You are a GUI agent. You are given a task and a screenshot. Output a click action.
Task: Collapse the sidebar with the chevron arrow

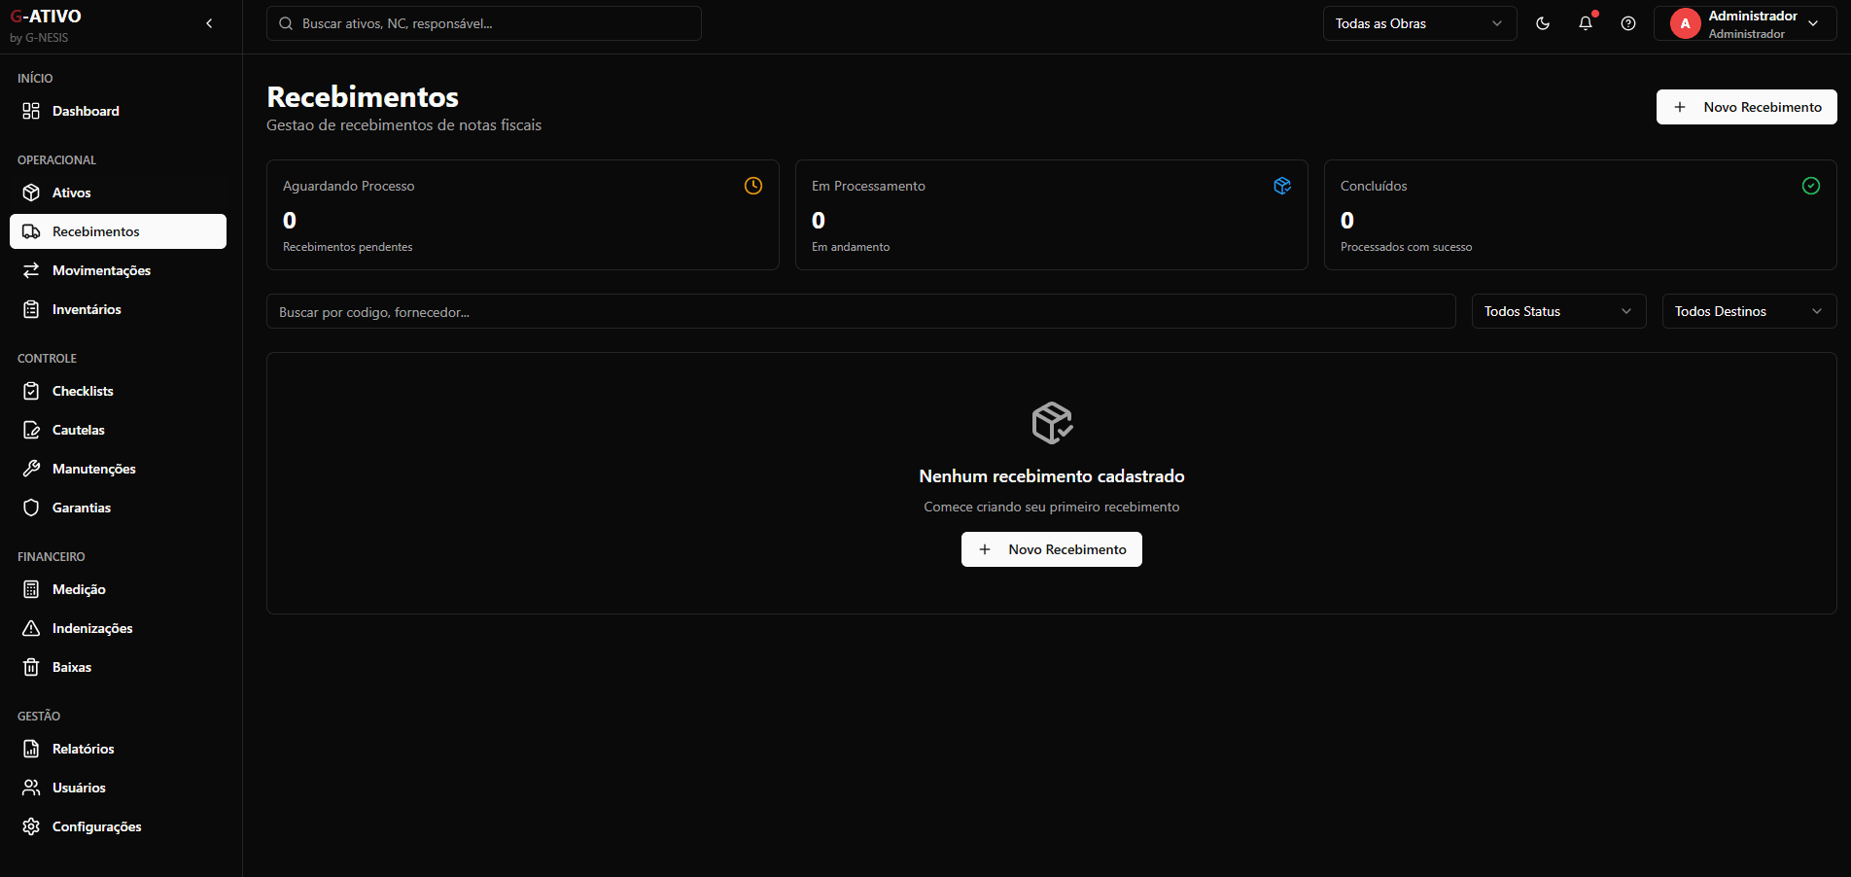tap(209, 23)
